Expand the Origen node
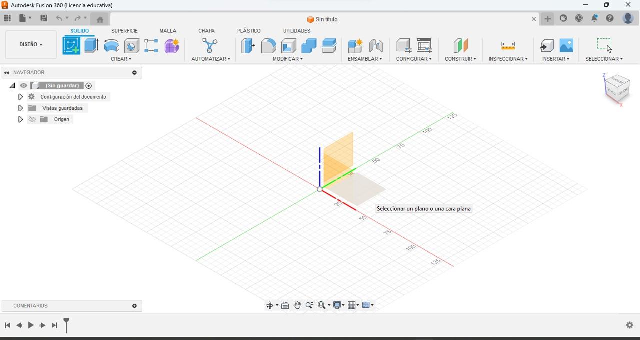 coord(20,119)
